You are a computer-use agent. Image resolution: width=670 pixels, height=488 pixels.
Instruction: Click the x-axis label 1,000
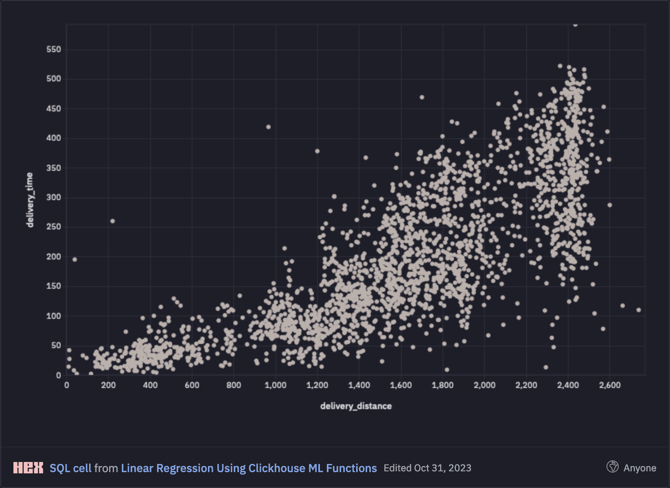coord(276,385)
